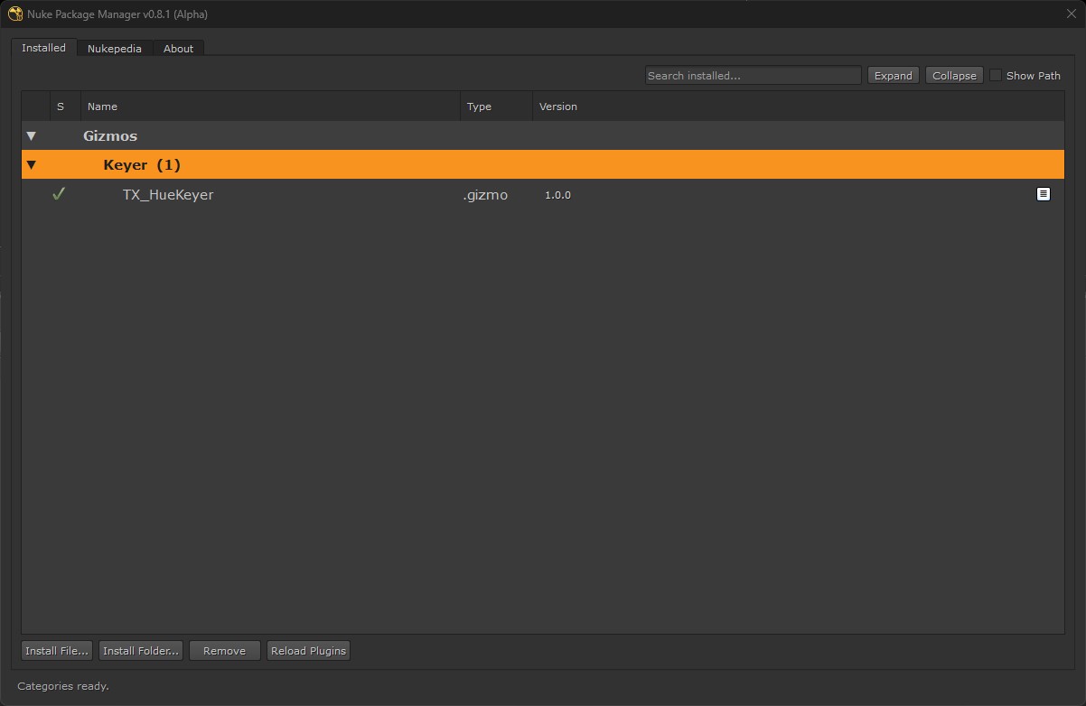
Task: Click the Nuke logo in title bar
Action: (x=14, y=14)
